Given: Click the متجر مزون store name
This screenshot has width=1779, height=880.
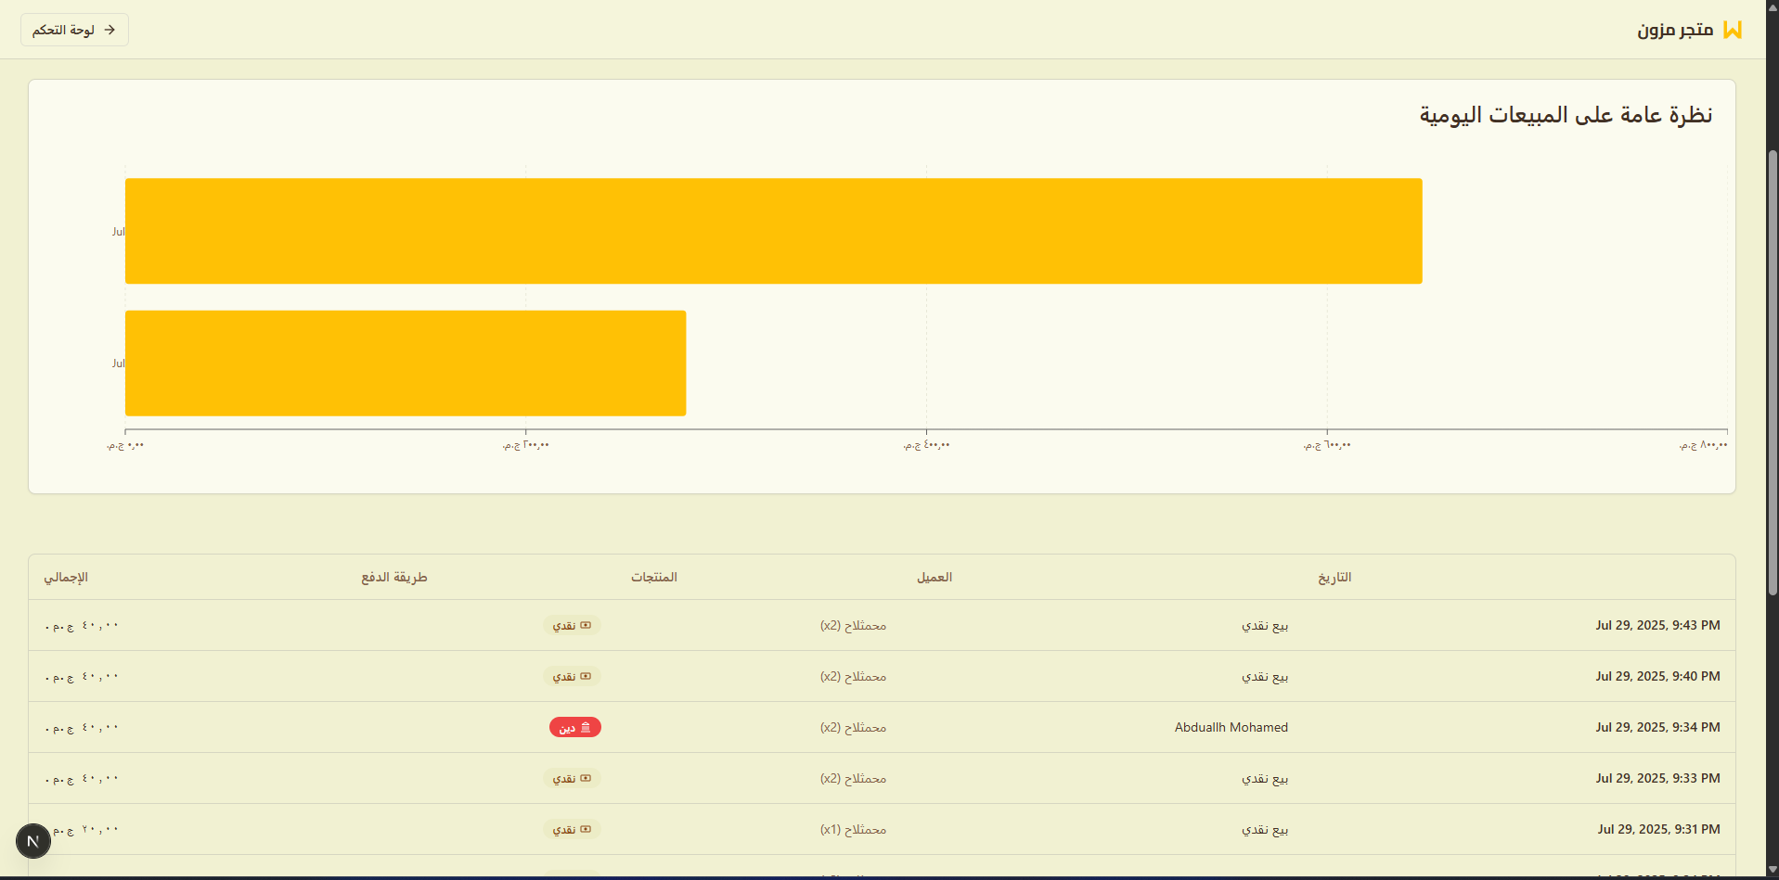Looking at the screenshot, I should point(1675,30).
